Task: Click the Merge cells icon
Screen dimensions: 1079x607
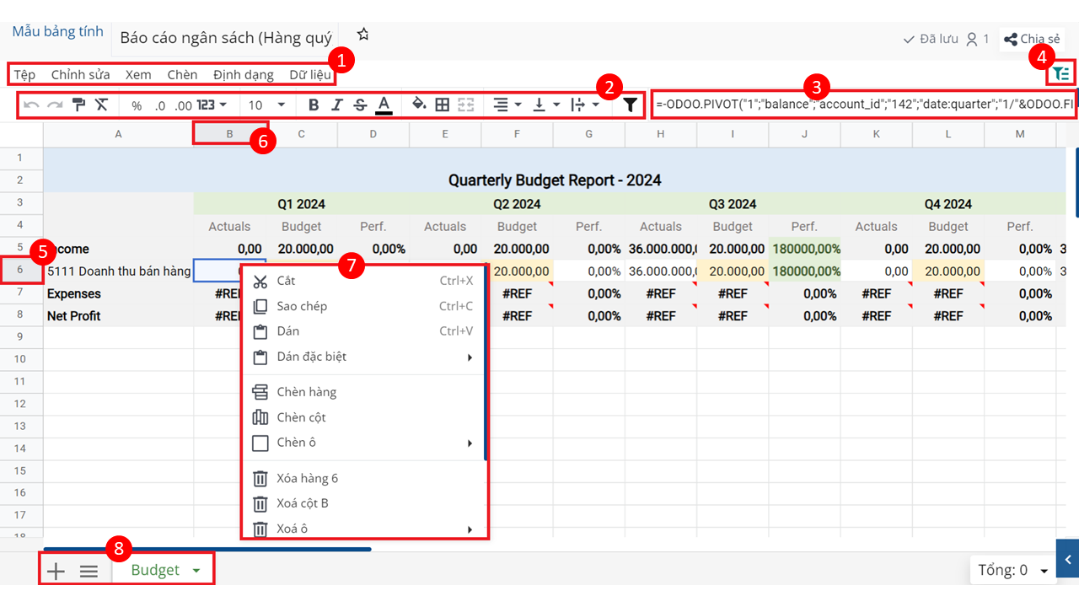Action: [x=465, y=105]
